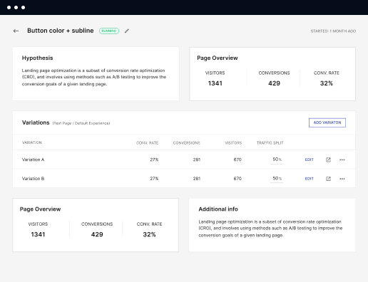Click the Running status badge
The height and width of the screenshot is (282, 368).
coord(109,31)
